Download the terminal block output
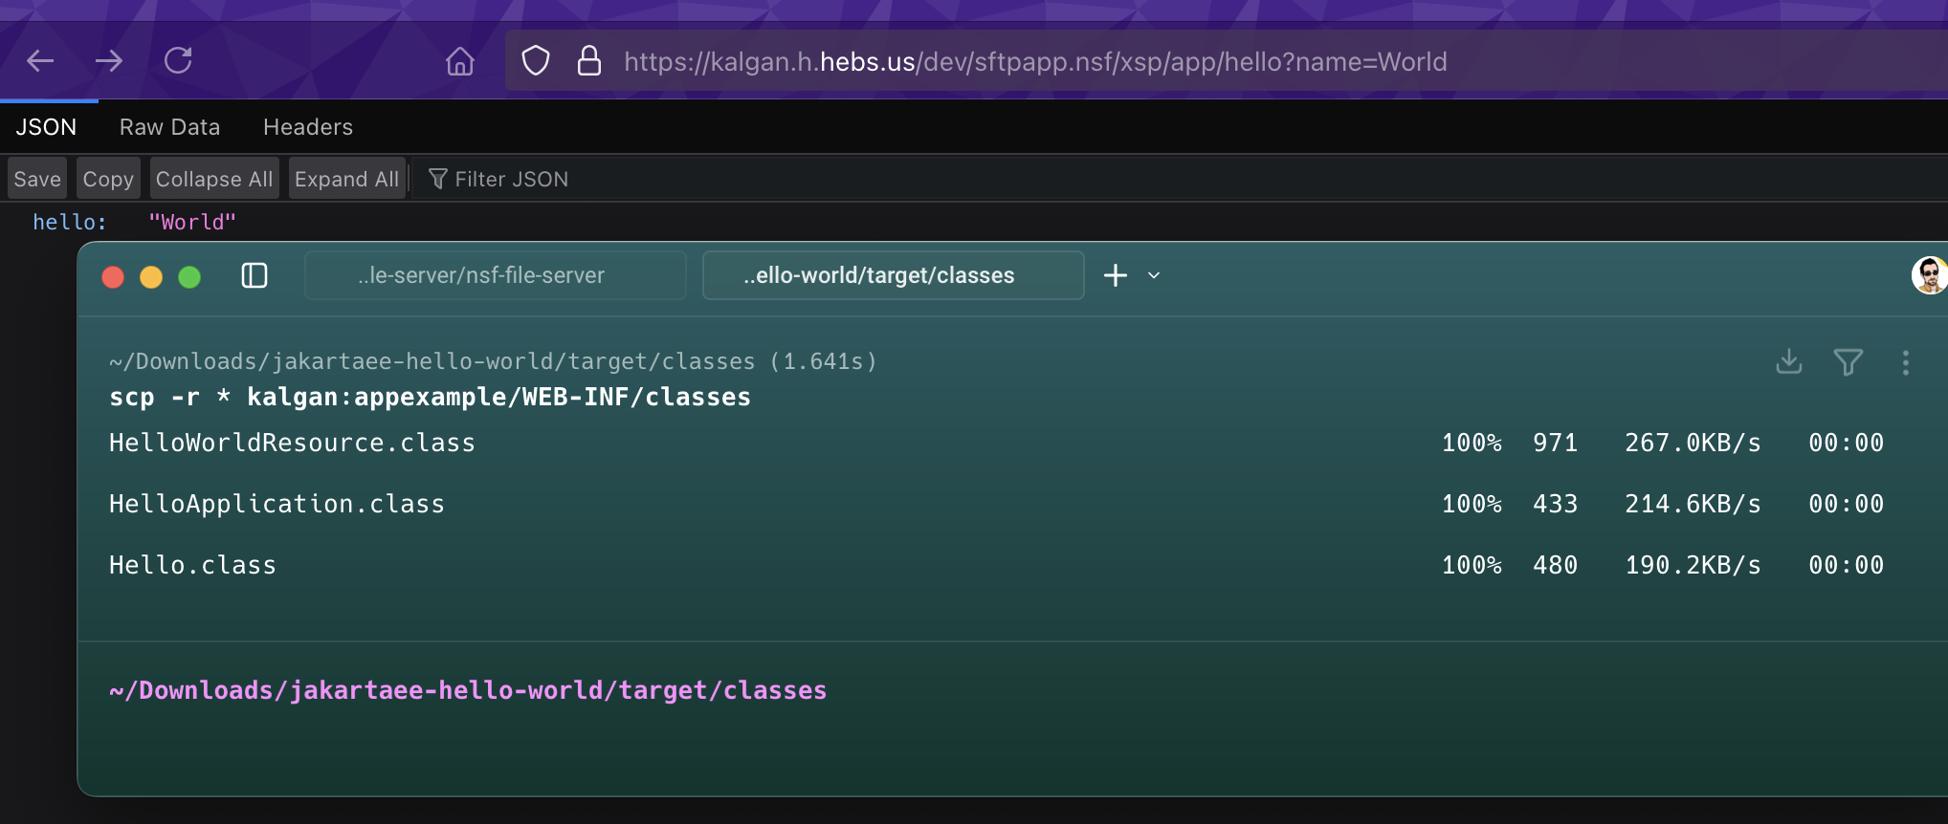This screenshot has width=1948, height=824. pos(1788,362)
